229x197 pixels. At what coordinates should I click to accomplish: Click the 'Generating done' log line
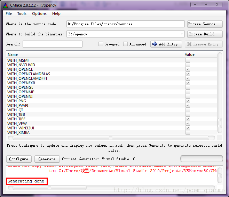(26, 181)
